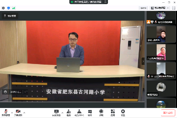This screenshot has height=118, width=177.
Task: Open the emoji reaction icon on video
Action: coord(5,92)
